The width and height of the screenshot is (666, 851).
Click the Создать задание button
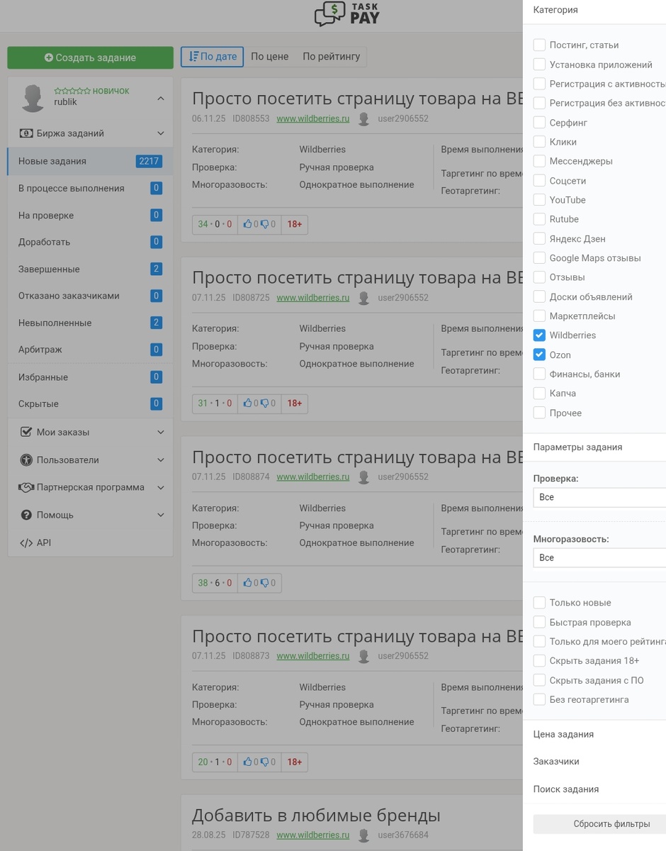[x=90, y=57]
